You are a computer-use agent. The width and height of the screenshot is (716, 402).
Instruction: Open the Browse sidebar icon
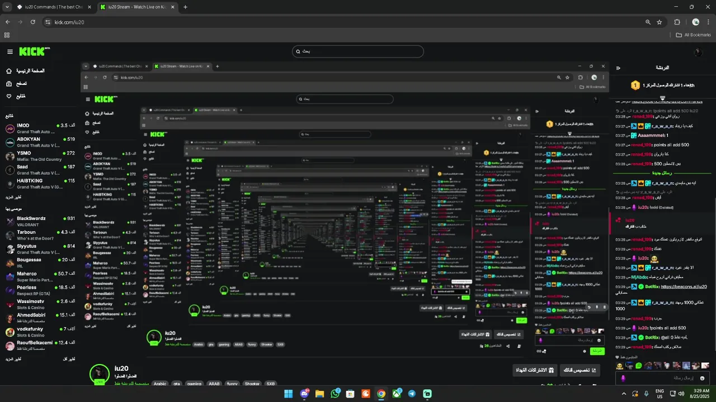9,84
